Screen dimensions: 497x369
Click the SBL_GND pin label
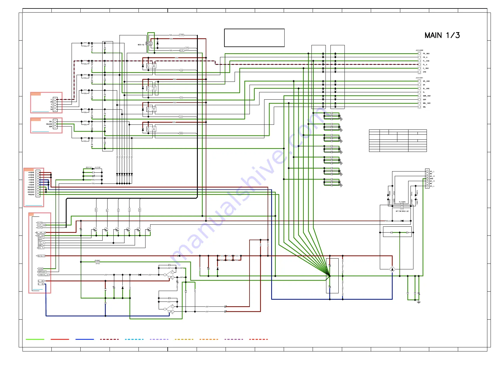(427, 103)
